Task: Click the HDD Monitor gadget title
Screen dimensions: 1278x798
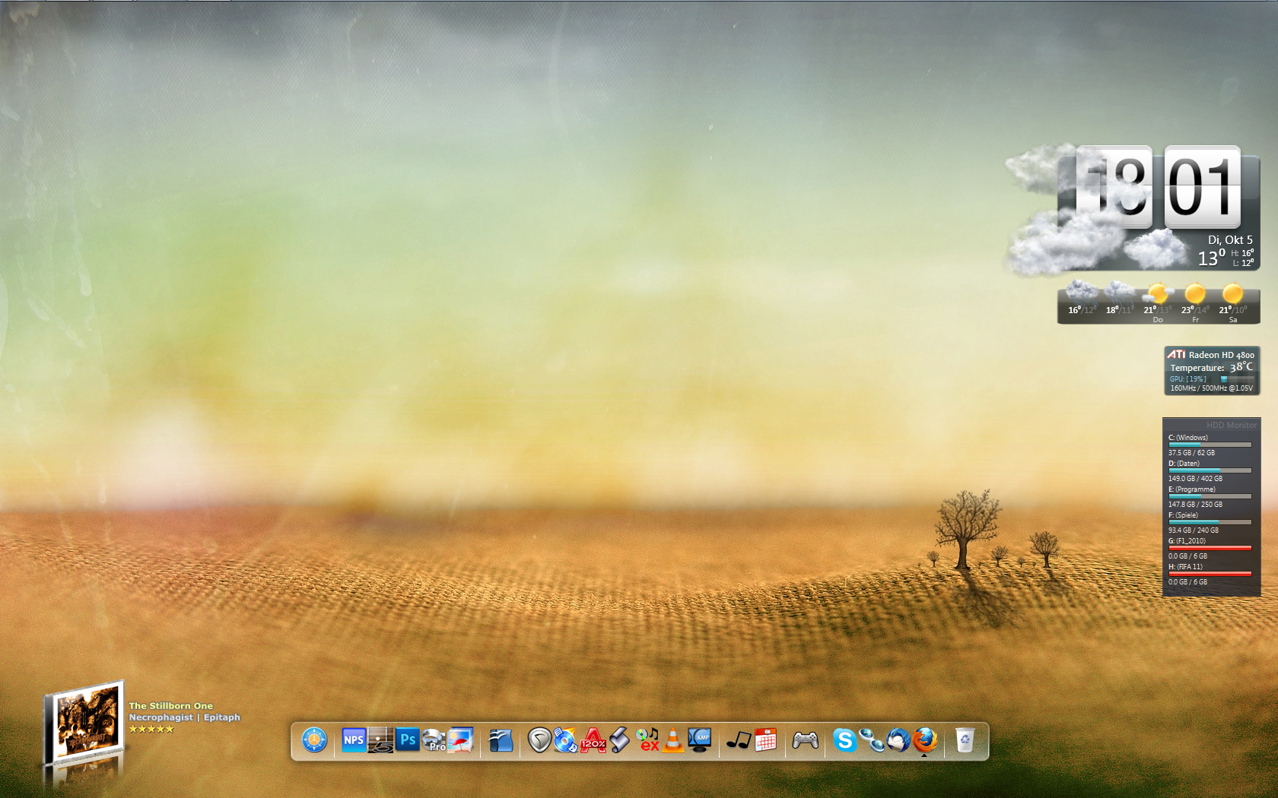Action: tap(1231, 426)
